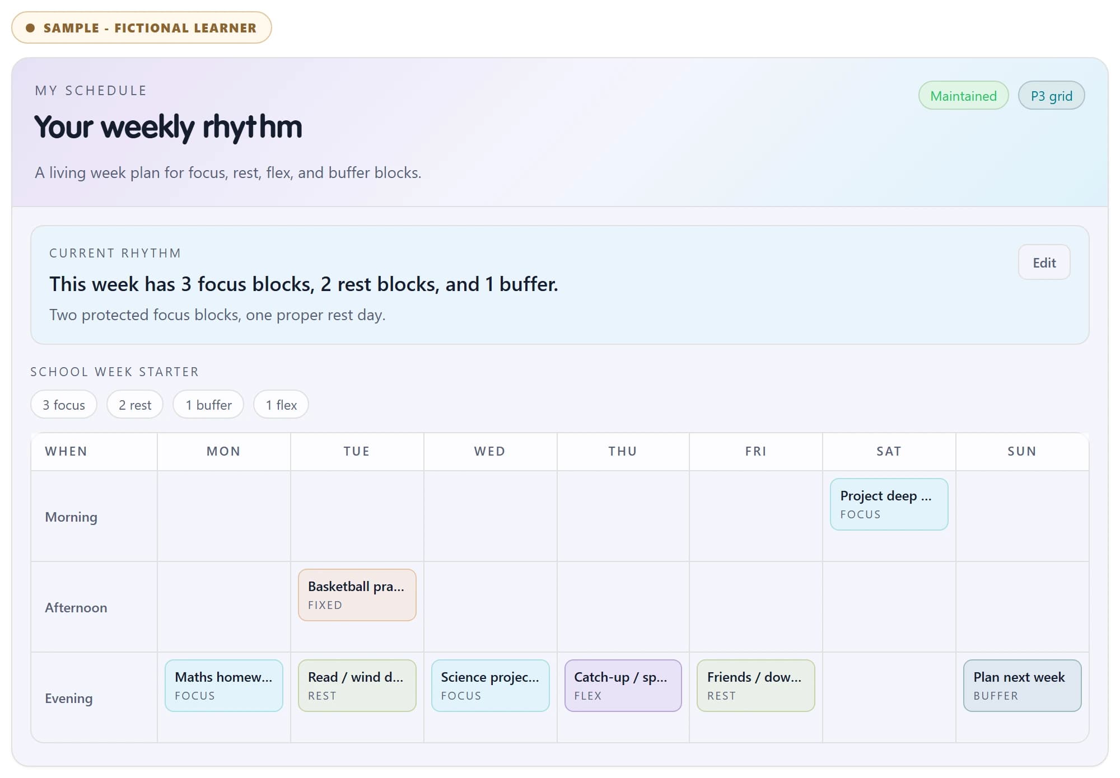Select the '1 flex' chip

pos(281,405)
